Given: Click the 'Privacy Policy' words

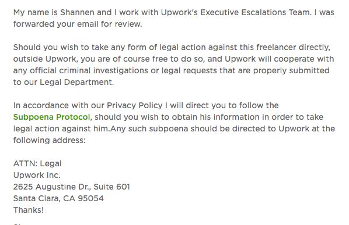Looking at the screenshot, I should [135, 105].
